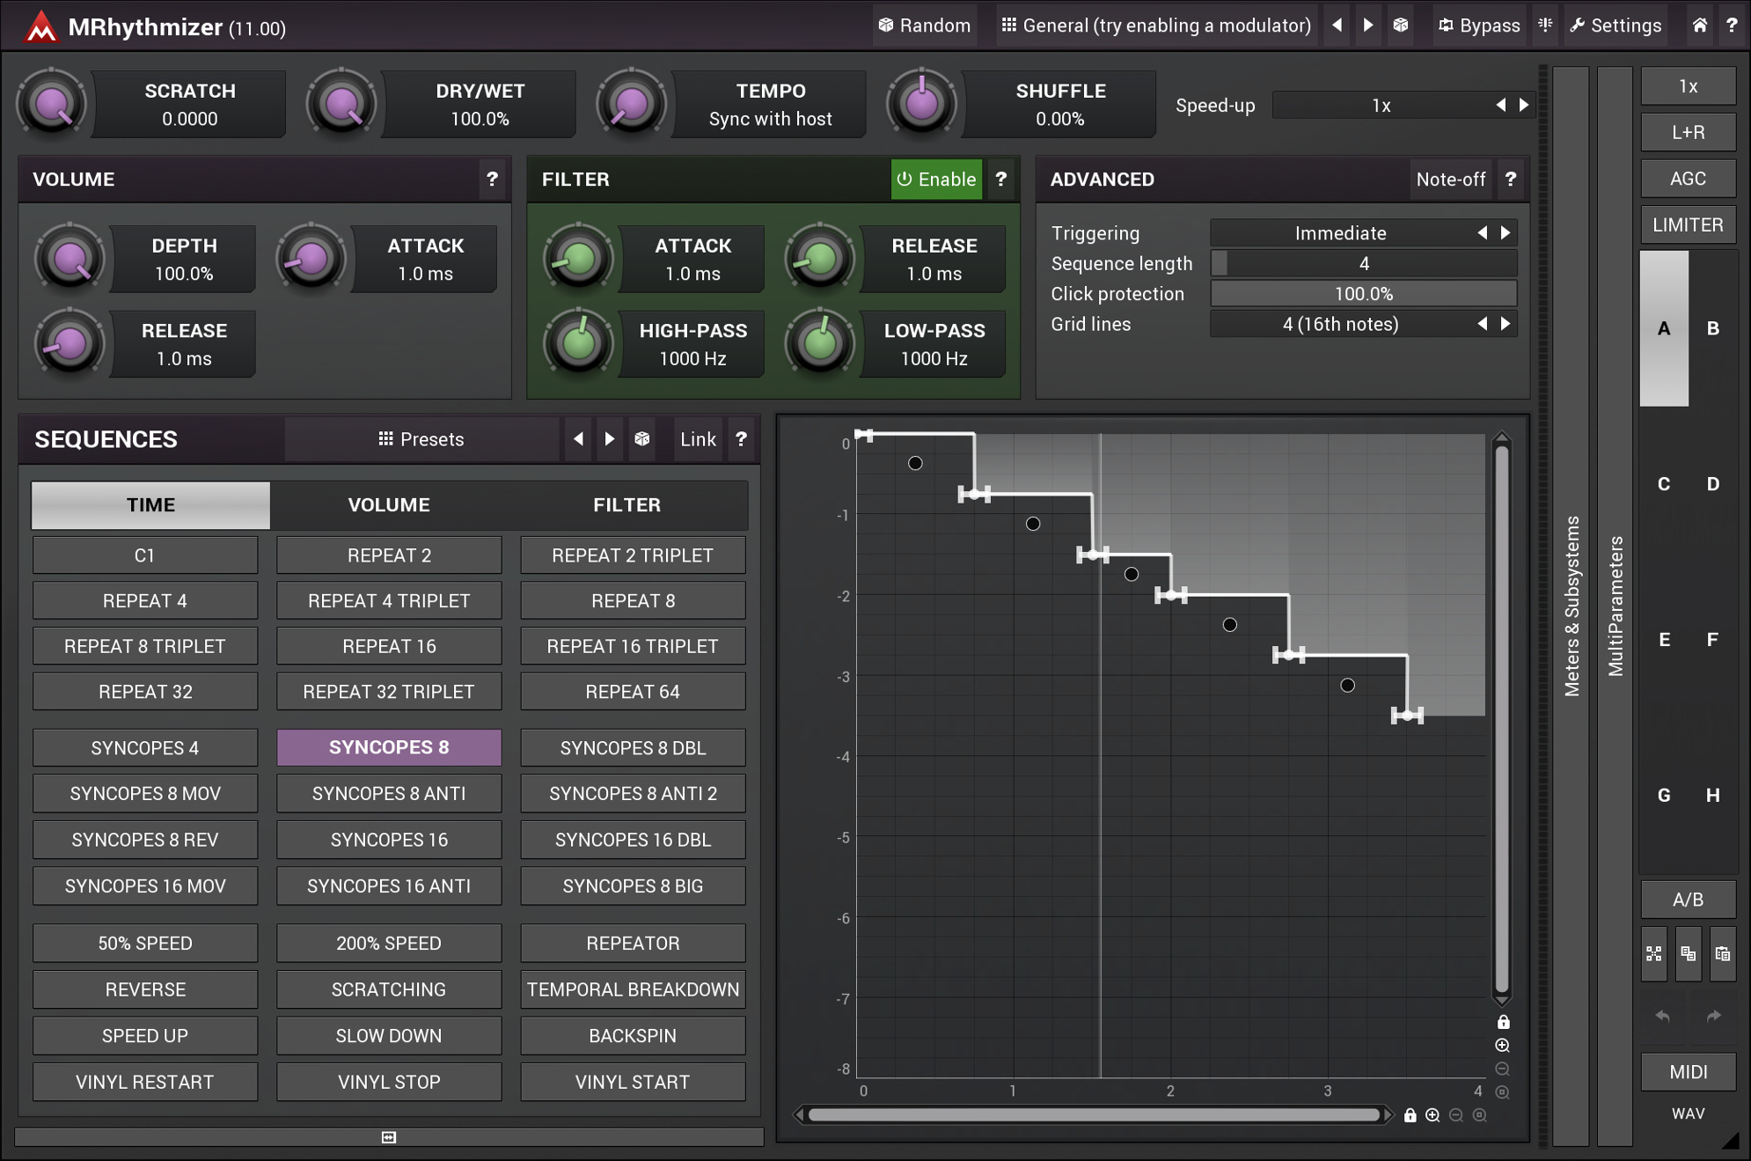
Task: Open the L+R channel mode selector
Action: (x=1688, y=132)
